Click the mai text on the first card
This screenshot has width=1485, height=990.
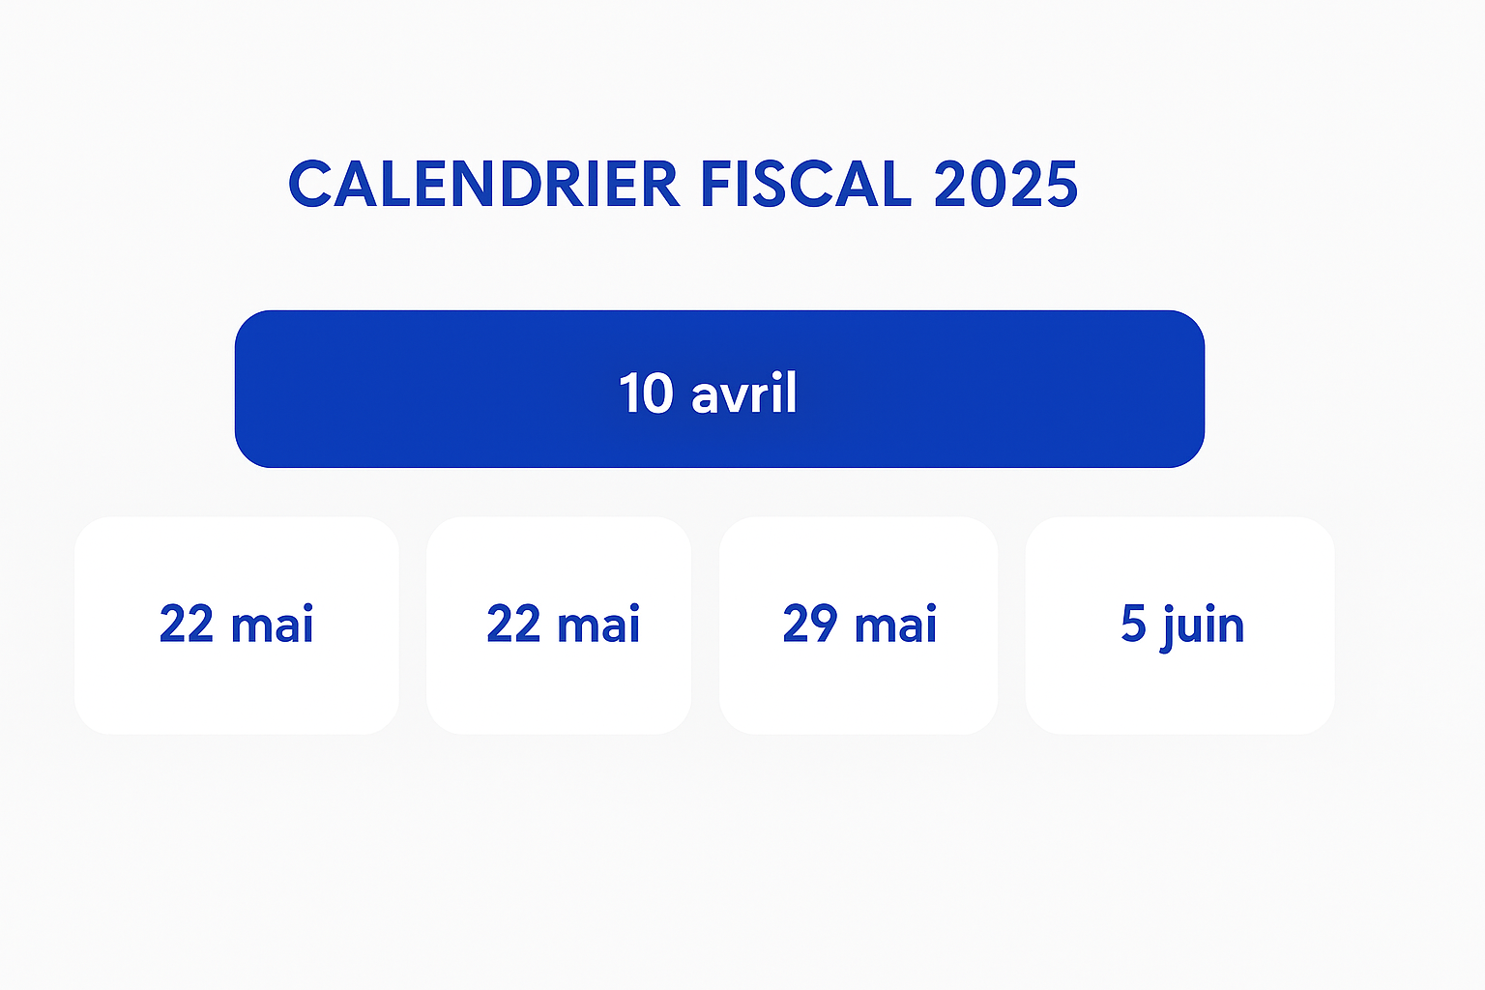point(272,625)
